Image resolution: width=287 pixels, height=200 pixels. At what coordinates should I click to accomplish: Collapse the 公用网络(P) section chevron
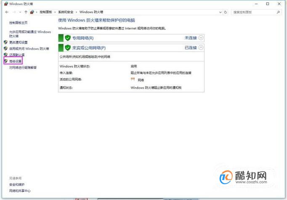pyautogui.click(x=201, y=48)
